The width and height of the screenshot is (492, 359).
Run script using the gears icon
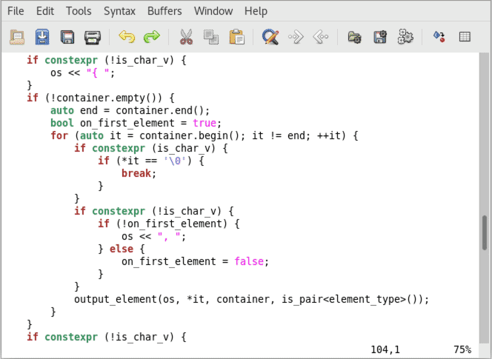point(405,36)
